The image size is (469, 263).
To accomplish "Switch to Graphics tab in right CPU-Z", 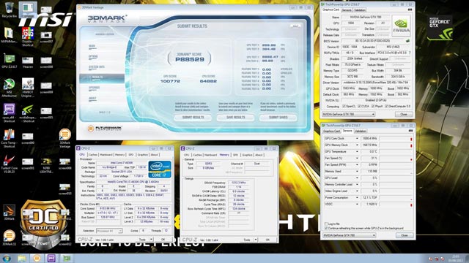I will click(x=247, y=155).
